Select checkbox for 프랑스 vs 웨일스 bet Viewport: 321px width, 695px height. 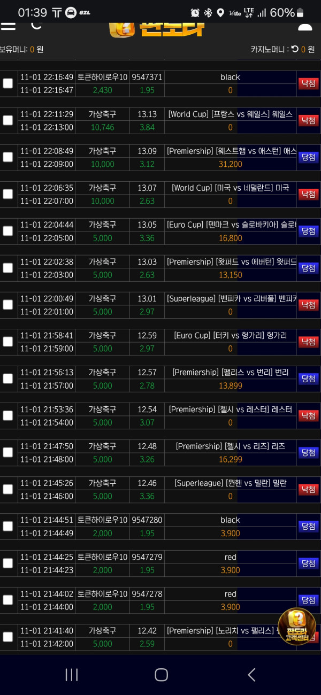tap(8, 120)
